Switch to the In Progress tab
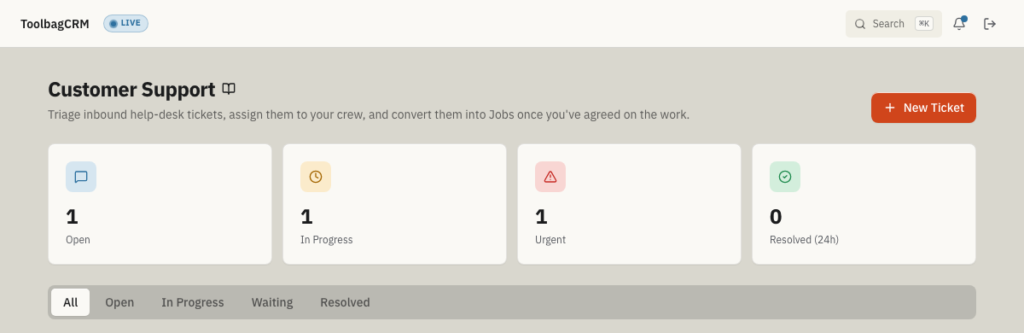This screenshot has height=333, width=1024. pos(193,302)
